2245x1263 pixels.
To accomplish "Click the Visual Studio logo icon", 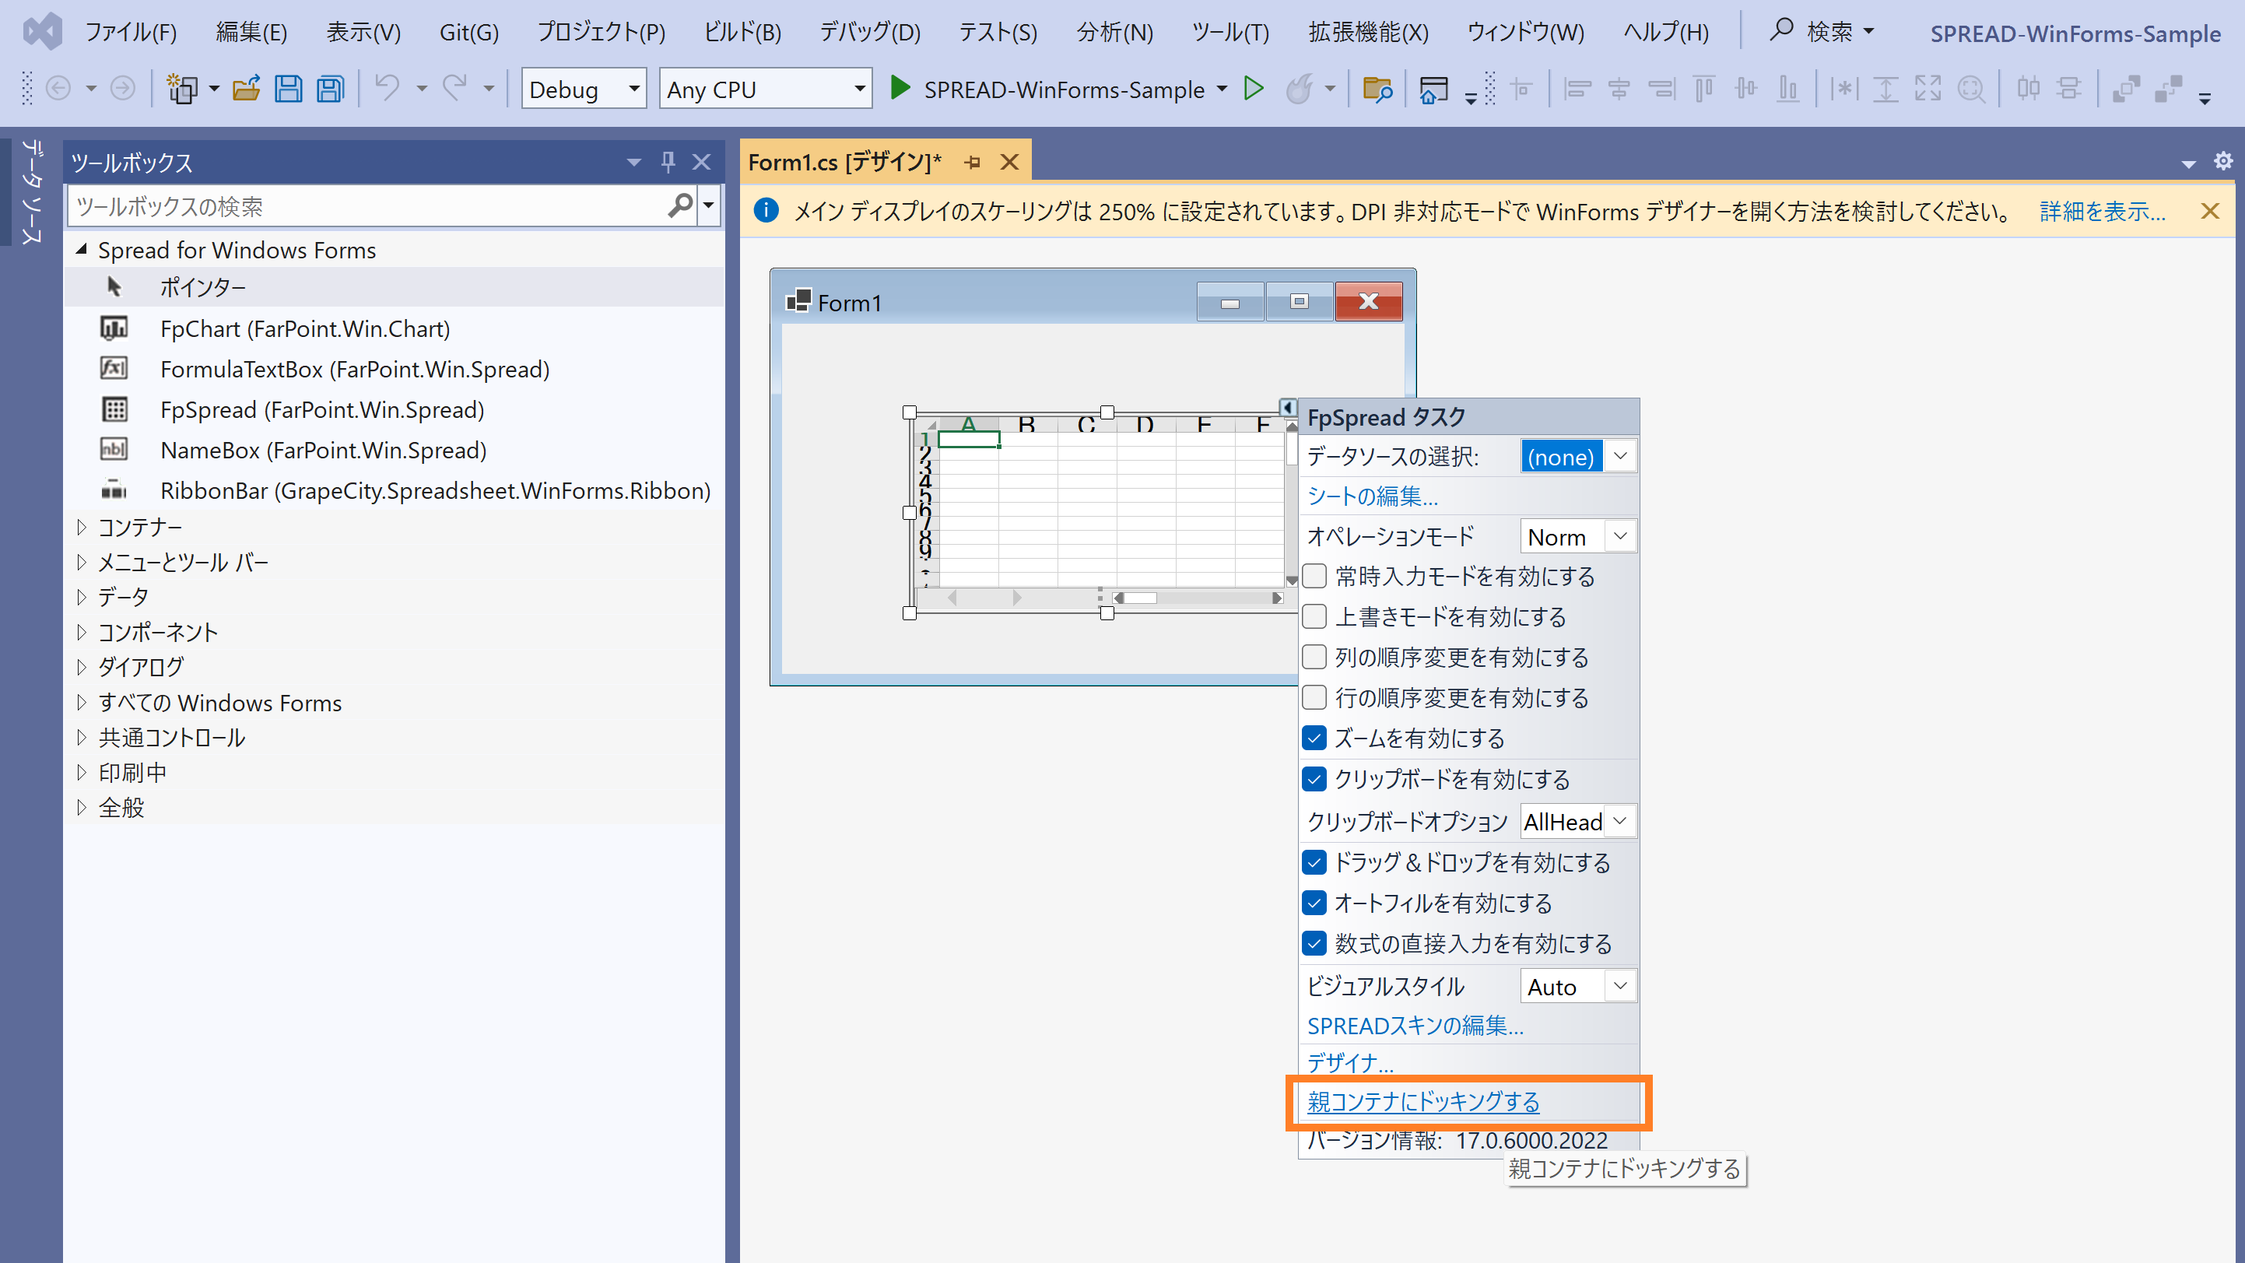I will pos(42,32).
